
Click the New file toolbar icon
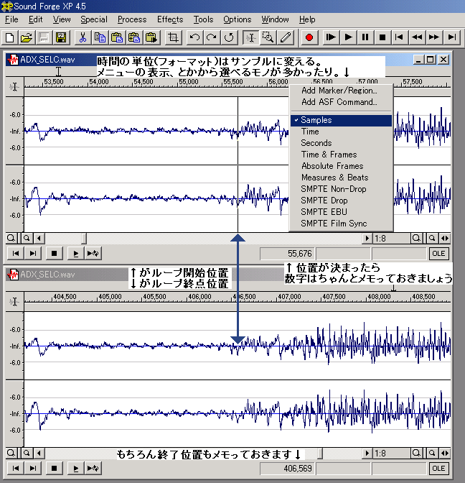[x=10, y=37]
